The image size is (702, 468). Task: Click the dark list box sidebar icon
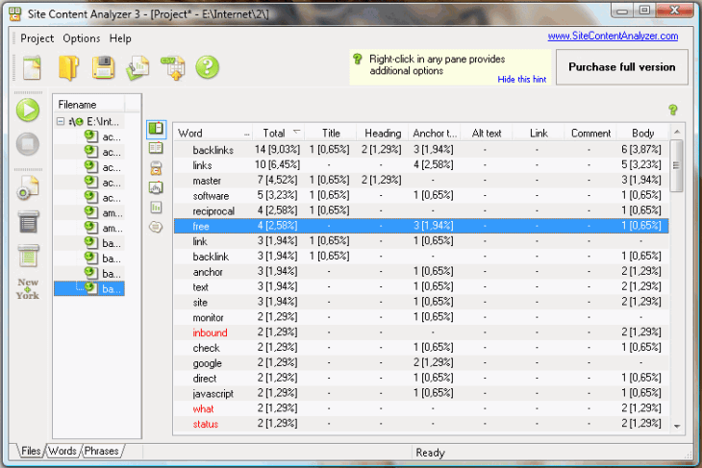29,222
